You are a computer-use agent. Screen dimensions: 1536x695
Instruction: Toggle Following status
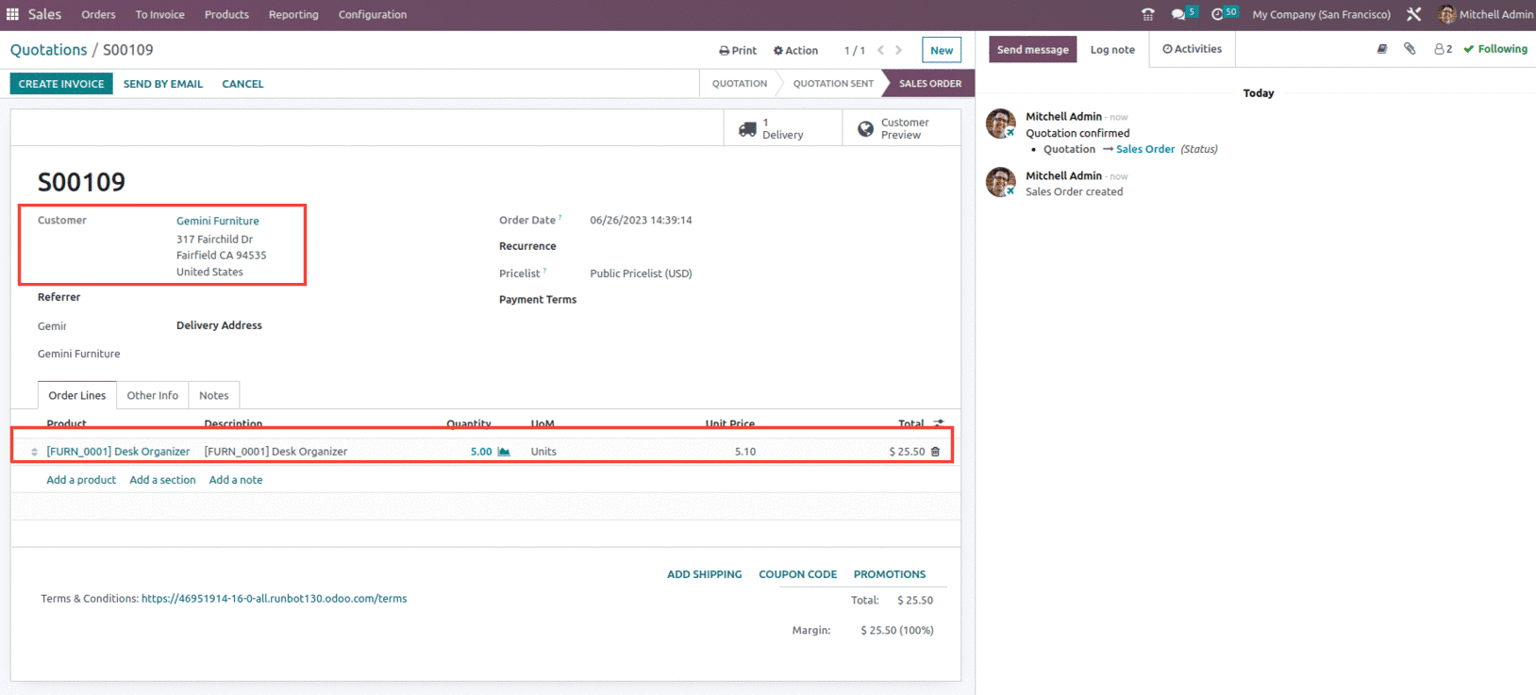tap(1495, 49)
